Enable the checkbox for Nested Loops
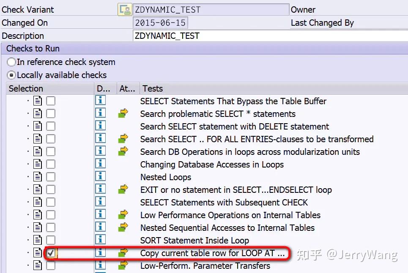 pos(50,177)
